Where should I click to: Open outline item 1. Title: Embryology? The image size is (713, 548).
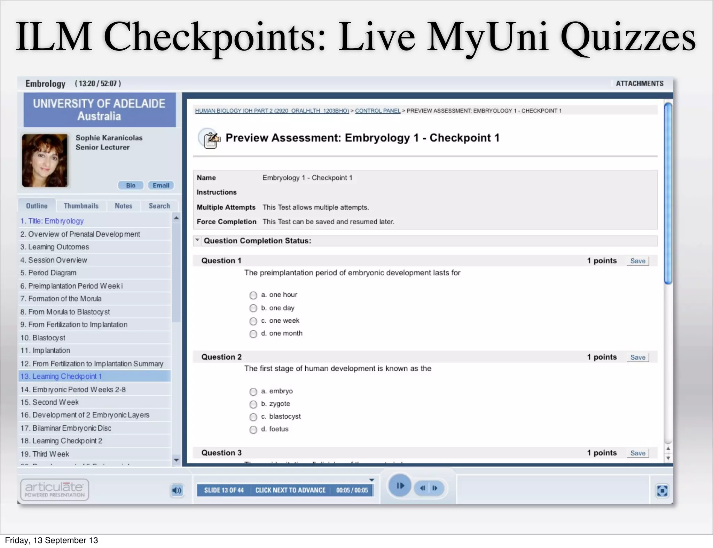coord(95,221)
